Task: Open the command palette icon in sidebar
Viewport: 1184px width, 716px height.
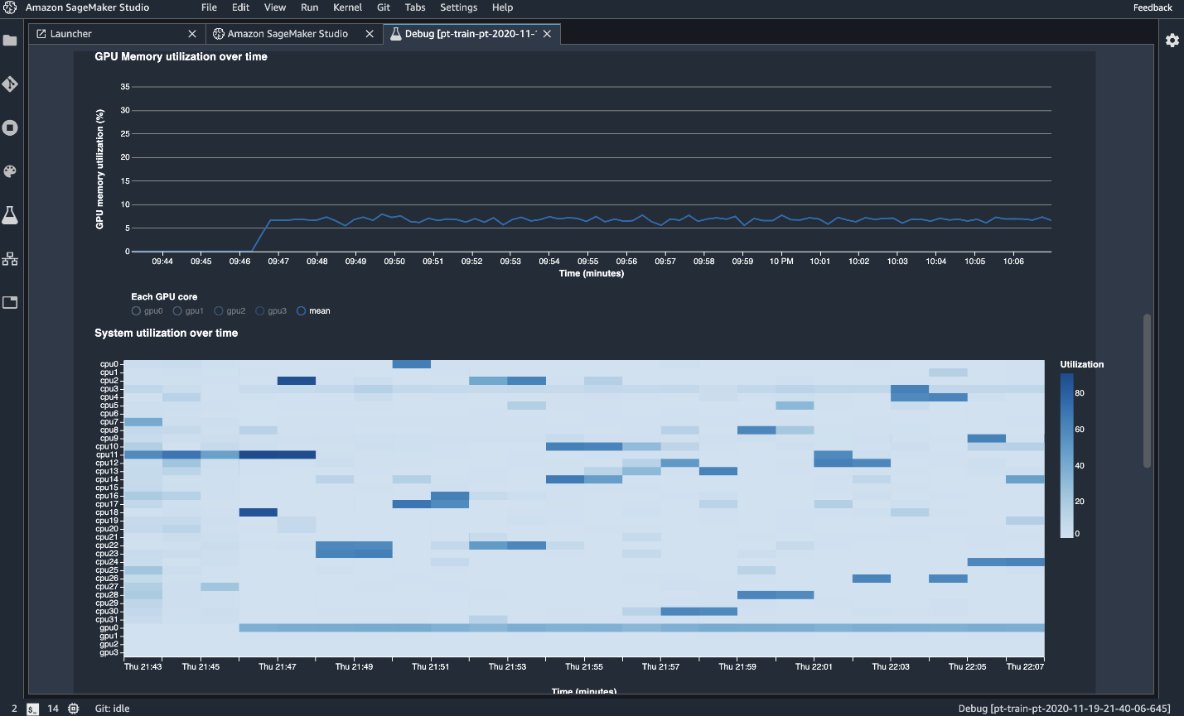Action: pyautogui.click(x=10, y=171)
